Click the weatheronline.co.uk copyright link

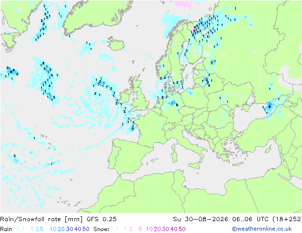(x=262, y=229)
